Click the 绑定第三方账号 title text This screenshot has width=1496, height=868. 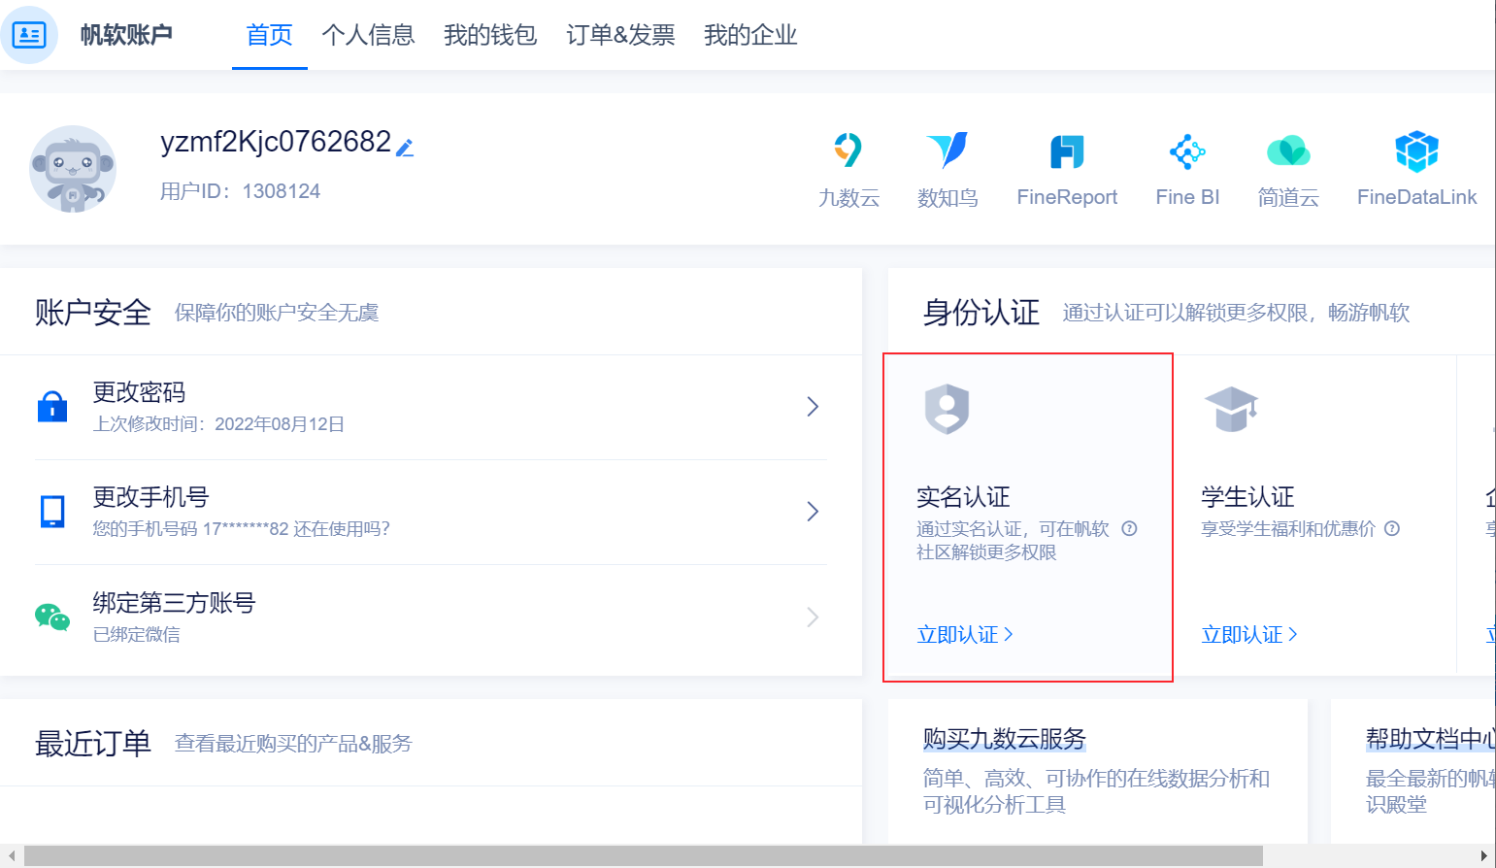click(174, 603)
